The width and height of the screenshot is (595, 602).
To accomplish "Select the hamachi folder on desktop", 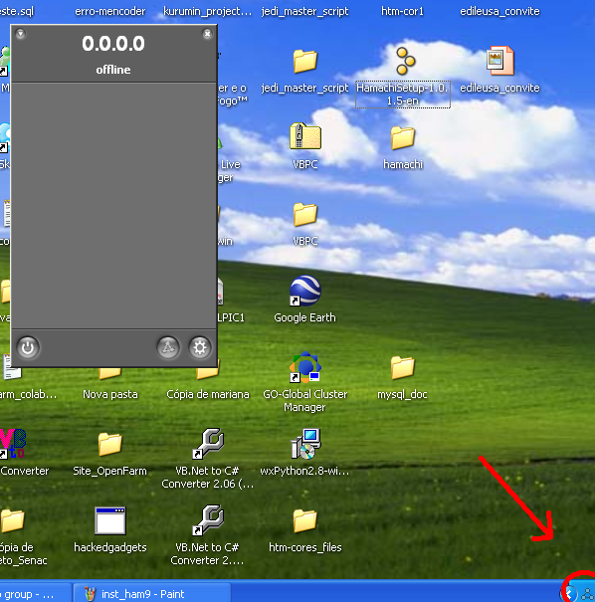I will point(403,137).
